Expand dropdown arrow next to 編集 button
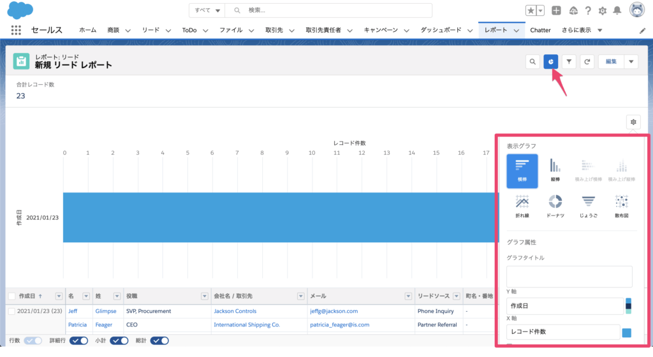The height and width of the screenshot is (357, 653). pos(631,61)
